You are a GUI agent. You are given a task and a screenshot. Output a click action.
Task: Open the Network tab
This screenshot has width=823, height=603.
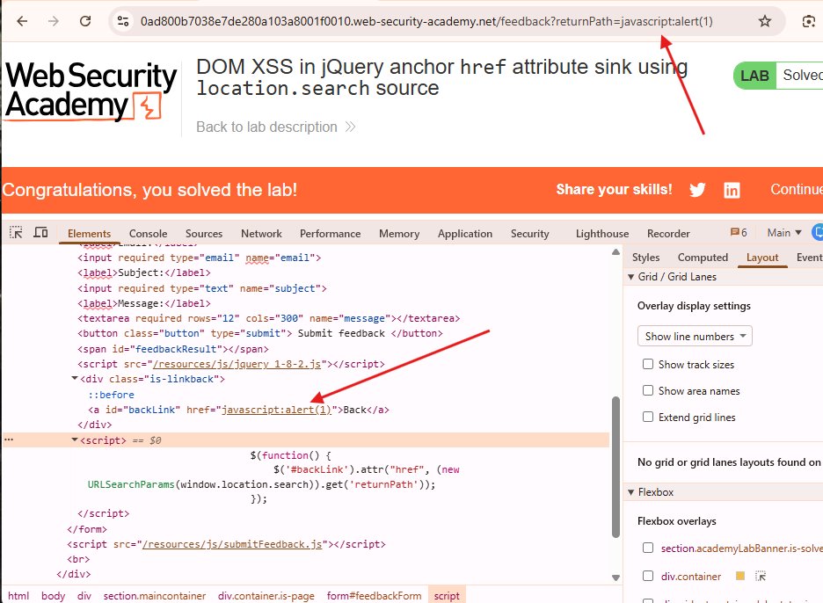[x=261, y=234]
